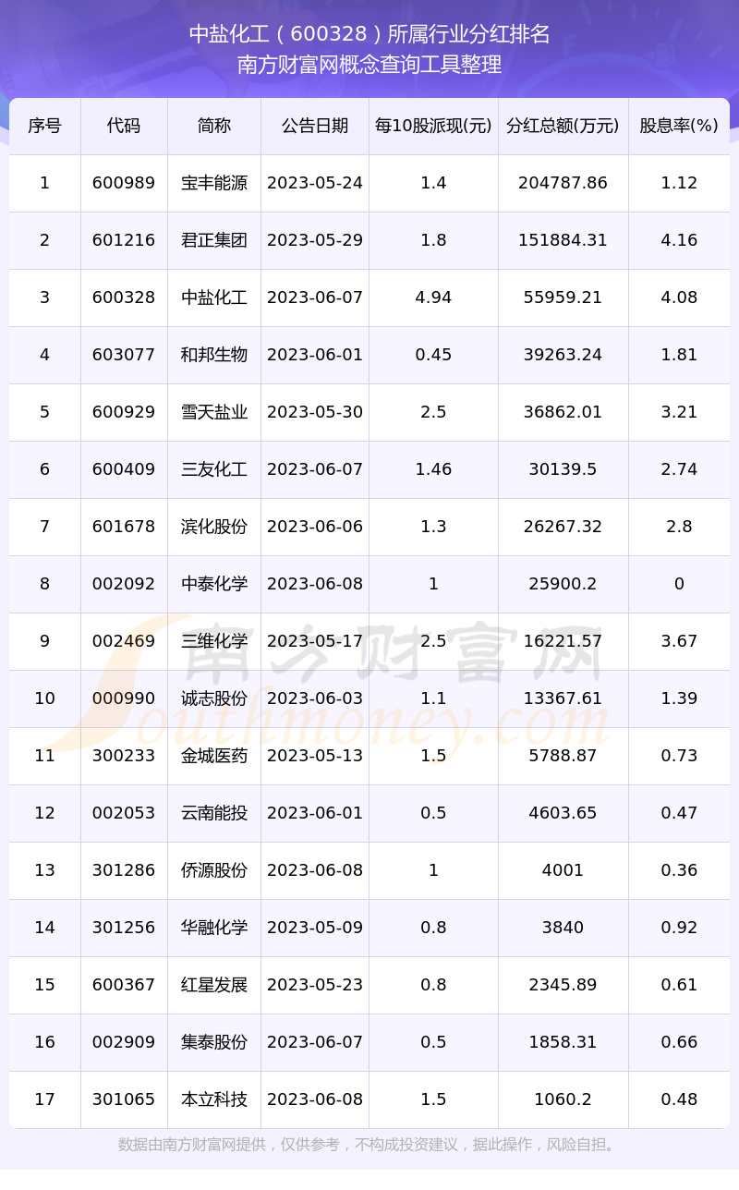Select stock code 301256
Viewport: 739px width, 1190px height.
[x=124, y=928]
